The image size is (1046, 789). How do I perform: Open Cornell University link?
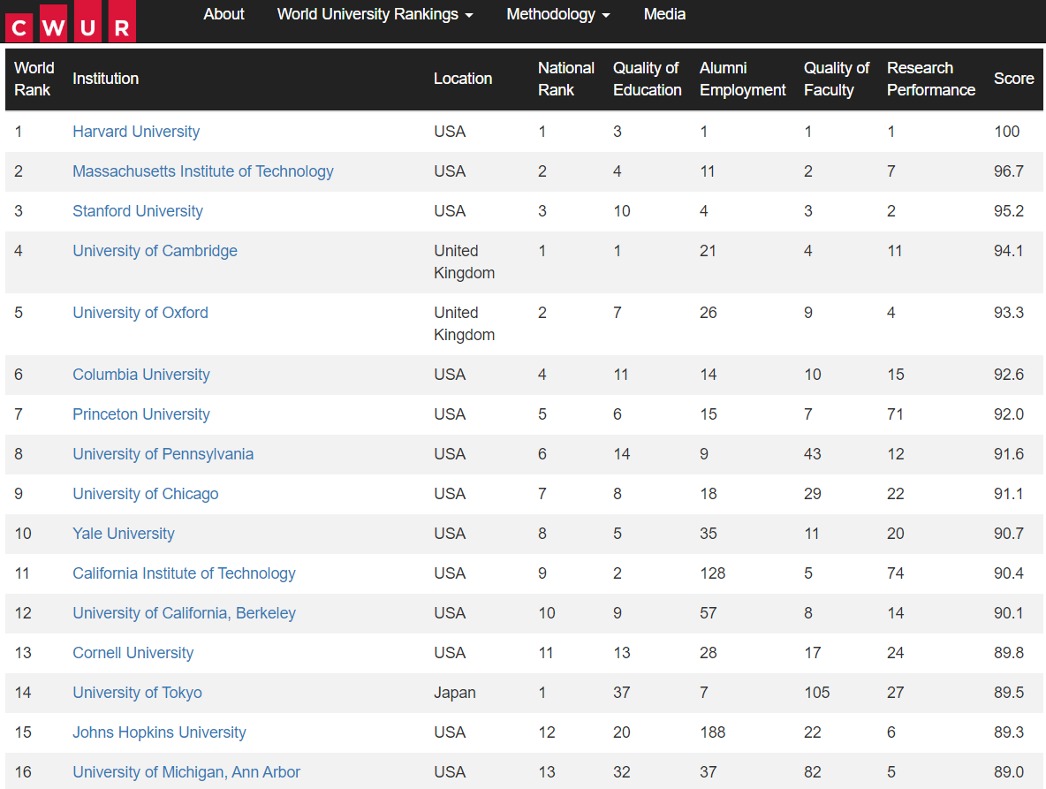pos(133,653)
